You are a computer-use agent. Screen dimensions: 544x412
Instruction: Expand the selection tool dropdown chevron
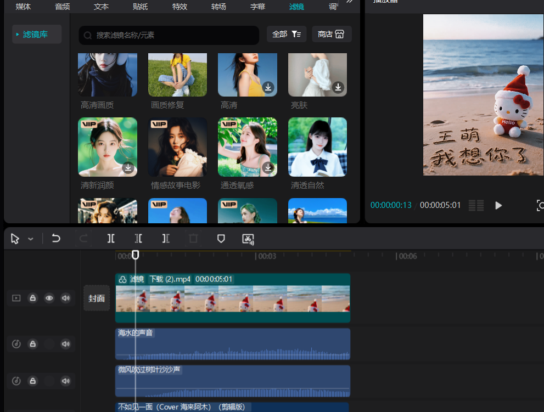(31, 239)
